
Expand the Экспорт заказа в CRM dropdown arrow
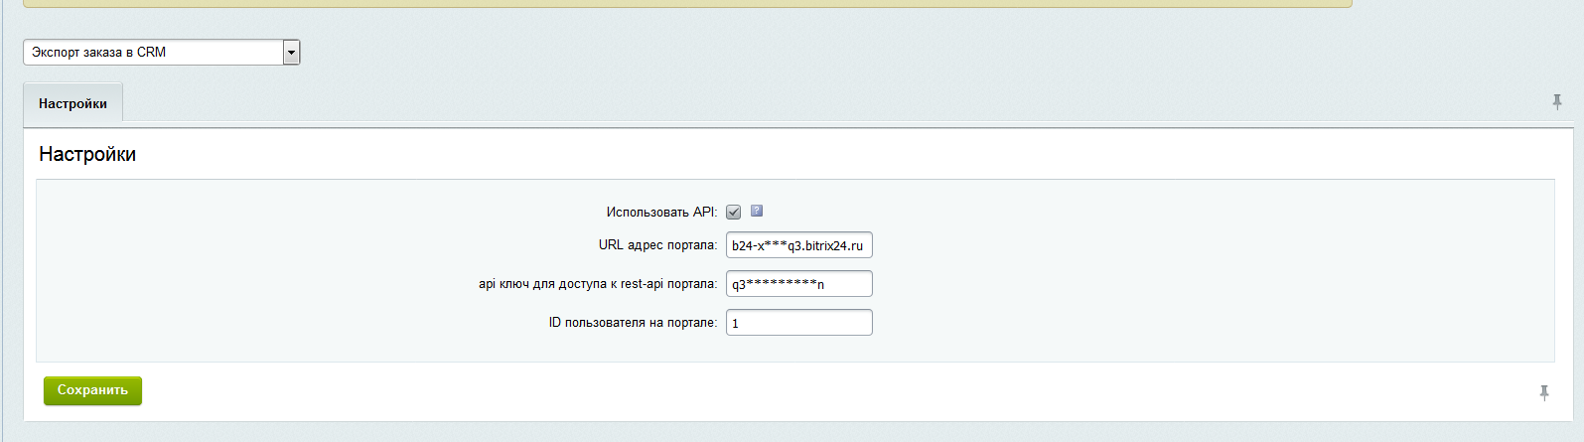pos(291,53)
